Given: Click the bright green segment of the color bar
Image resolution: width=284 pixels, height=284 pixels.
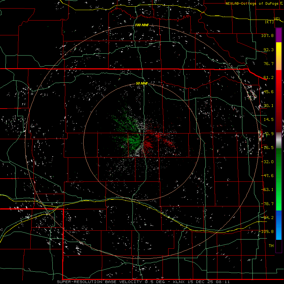Looking at the screenshot, I should (279, 179).
